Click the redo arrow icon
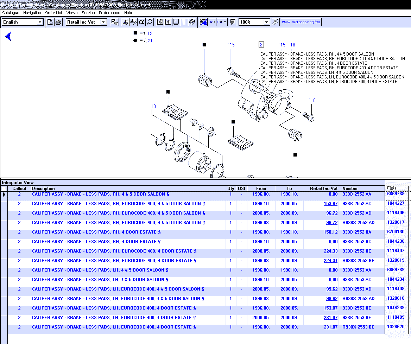This screenshot has height=344, width=411. point(220,22)
